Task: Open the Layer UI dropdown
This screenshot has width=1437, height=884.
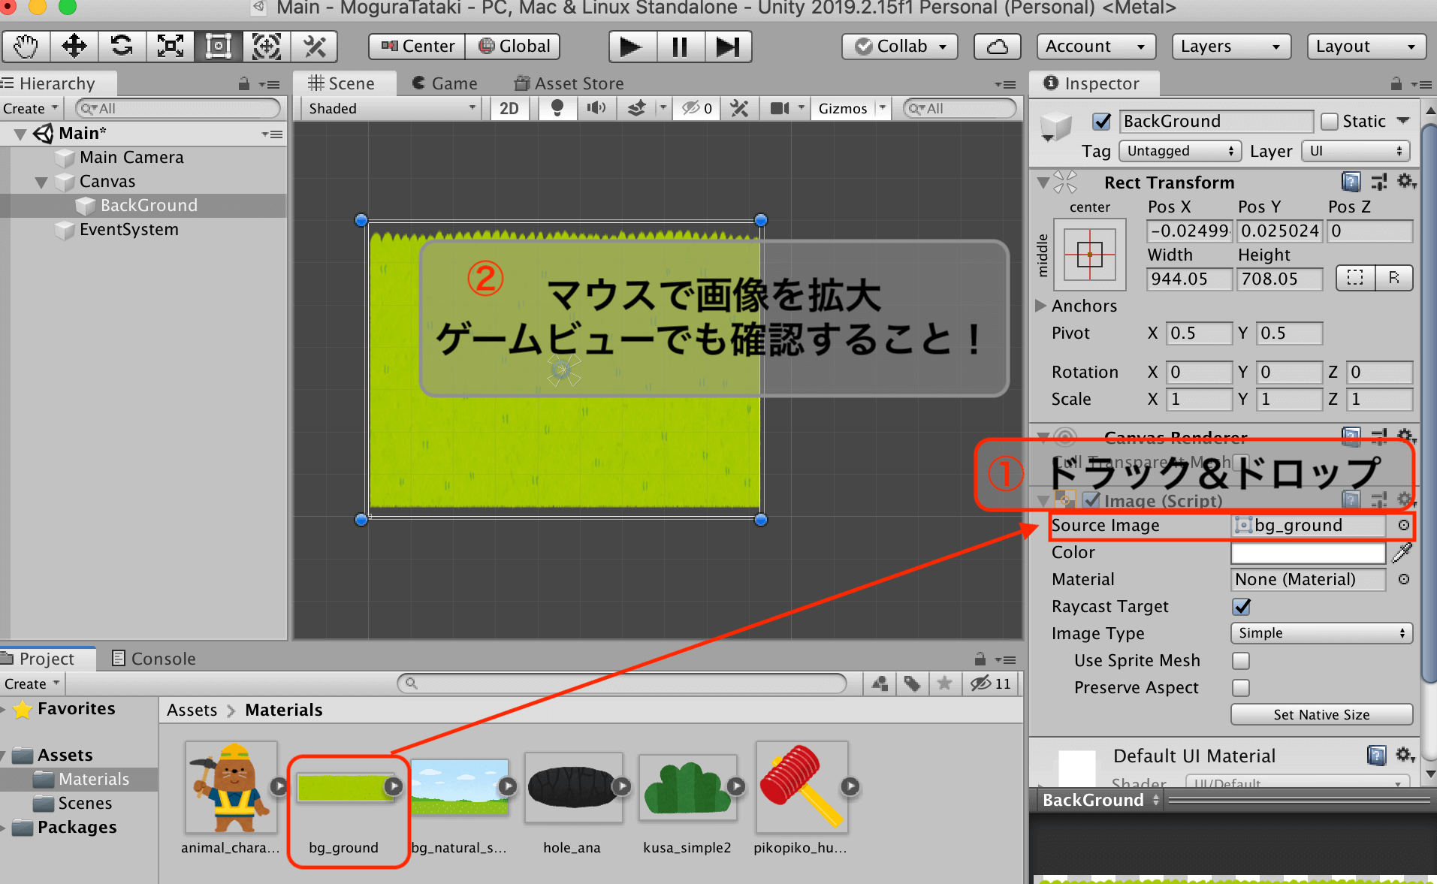Action: pyautogui.click(x=1356, y=151)
